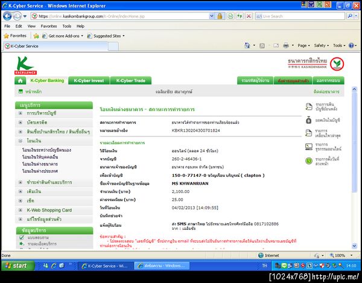362x283 pixels.
Task: Click the Kasikornbank round logo
Action: click(x=337, y=64)
